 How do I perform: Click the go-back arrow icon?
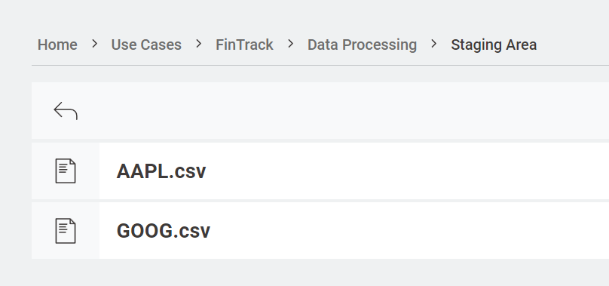click(66, 111)
